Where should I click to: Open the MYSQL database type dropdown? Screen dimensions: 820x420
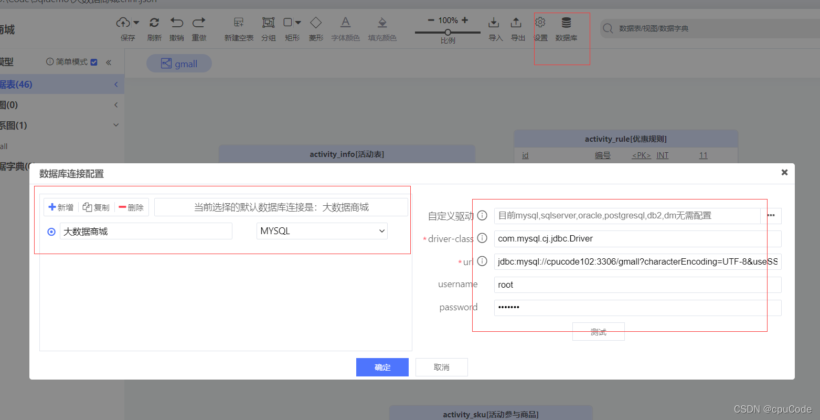click(322, 231)
